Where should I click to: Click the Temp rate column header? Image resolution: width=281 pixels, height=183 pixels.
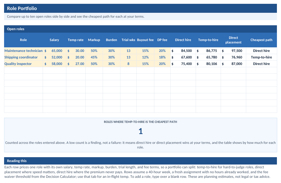click(76, 40)
